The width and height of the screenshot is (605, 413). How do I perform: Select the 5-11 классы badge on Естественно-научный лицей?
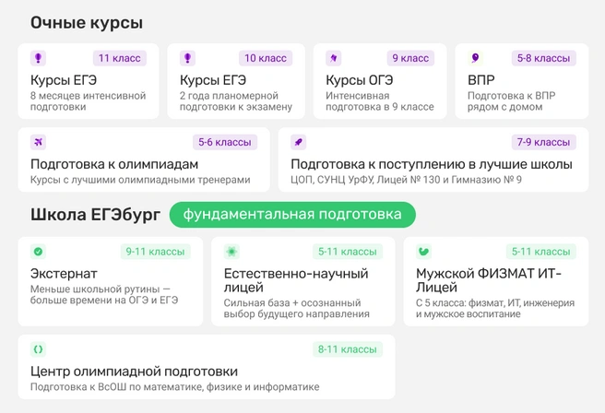(348, 252)
